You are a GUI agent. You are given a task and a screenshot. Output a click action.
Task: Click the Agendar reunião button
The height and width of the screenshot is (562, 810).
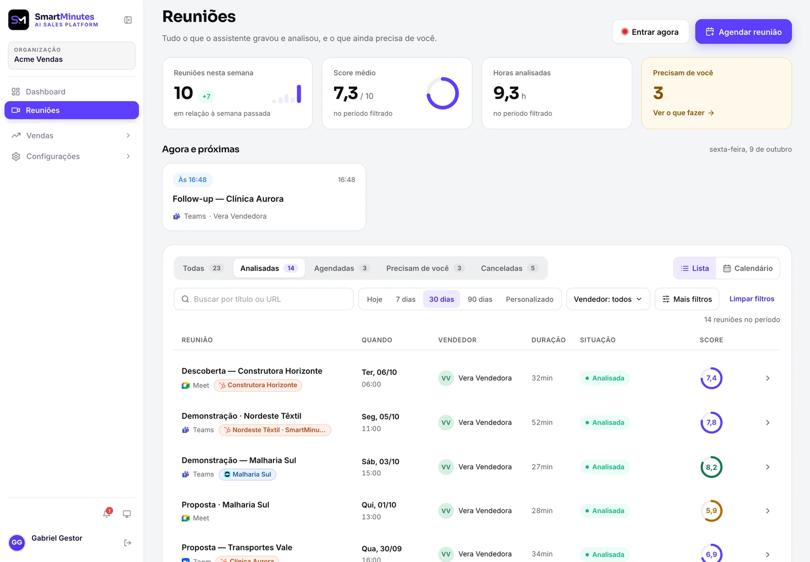[743, 32]
